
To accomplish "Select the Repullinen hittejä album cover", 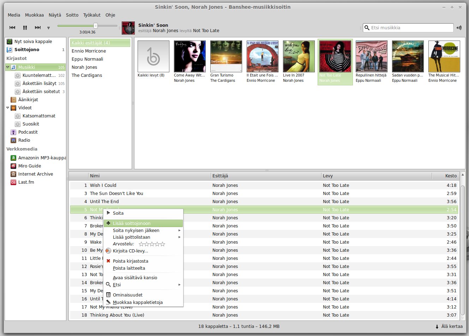I will [372, 56].
